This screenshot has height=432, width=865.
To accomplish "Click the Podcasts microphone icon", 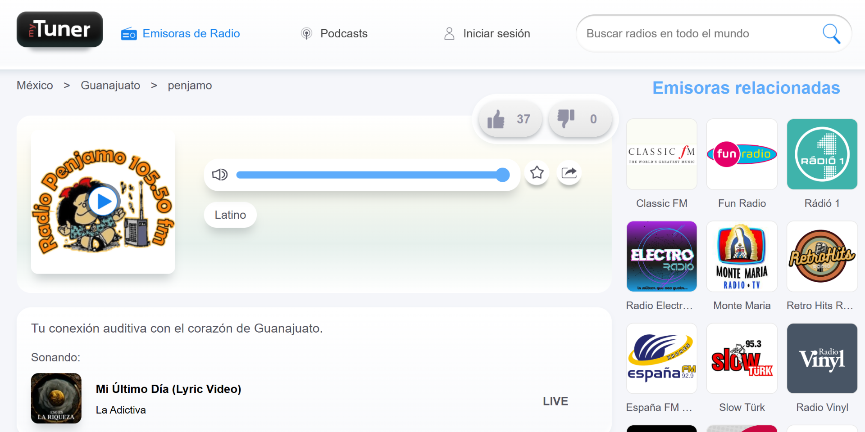I will point(306,33).
